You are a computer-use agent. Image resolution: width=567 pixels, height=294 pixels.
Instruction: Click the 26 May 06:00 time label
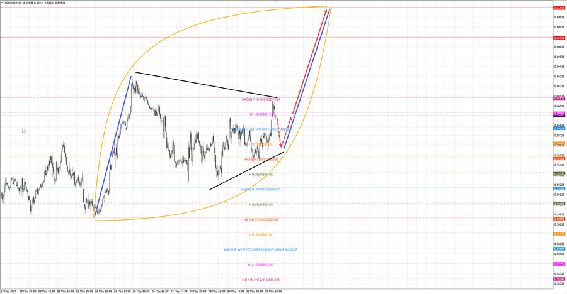(x=140, y=291)
